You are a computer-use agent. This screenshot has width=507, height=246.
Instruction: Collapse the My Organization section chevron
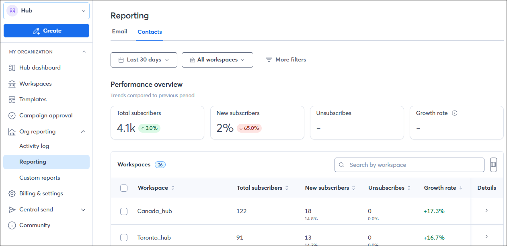tap(84, 52)
